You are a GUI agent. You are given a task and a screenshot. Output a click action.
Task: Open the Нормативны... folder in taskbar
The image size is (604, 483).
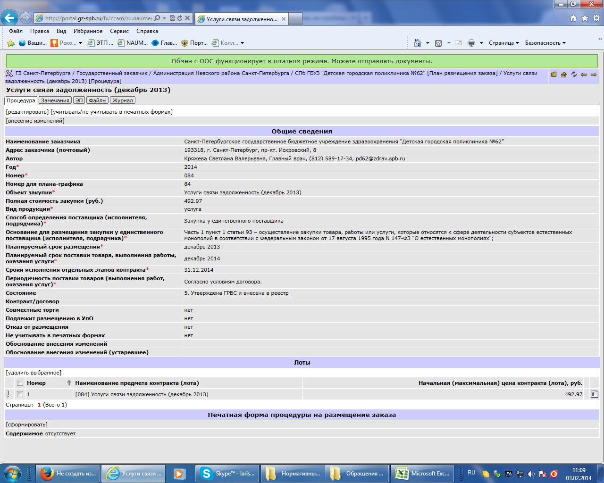293,474
